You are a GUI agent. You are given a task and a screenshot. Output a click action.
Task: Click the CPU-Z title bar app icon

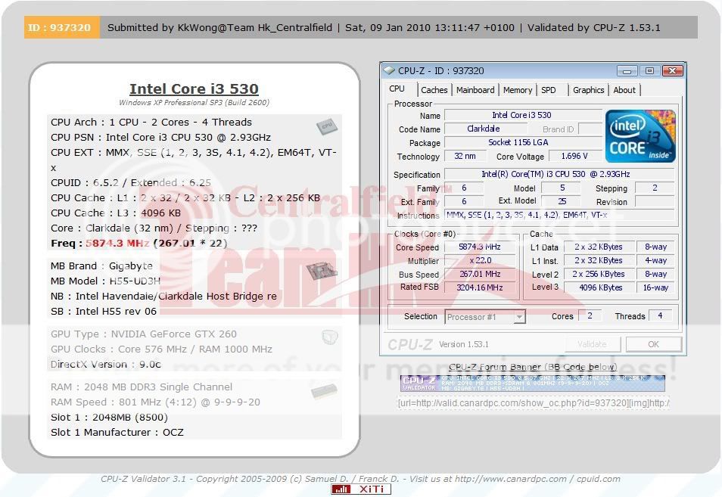pyautogui.click(x=390, y=71)
